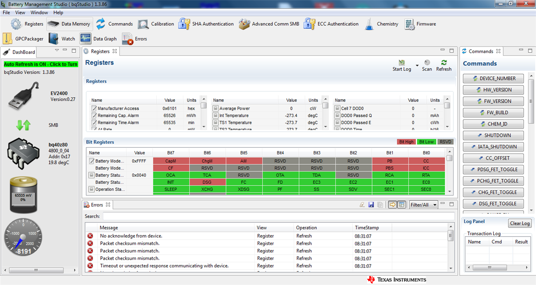Send the HW_VERSION command
The height and width of the screenshot is (285, 536).
pos(492,90)
